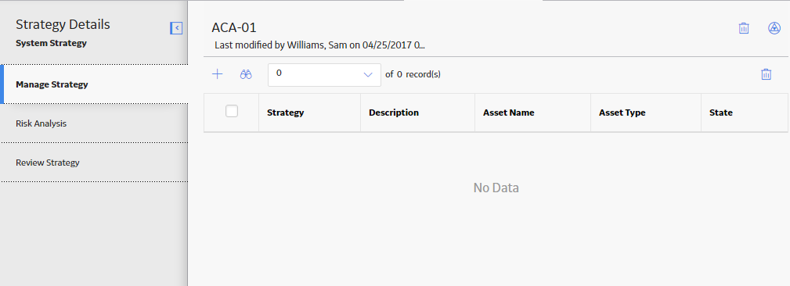Select the Asset Name column header
790x286 pixels.
click(x=508, y=113)
